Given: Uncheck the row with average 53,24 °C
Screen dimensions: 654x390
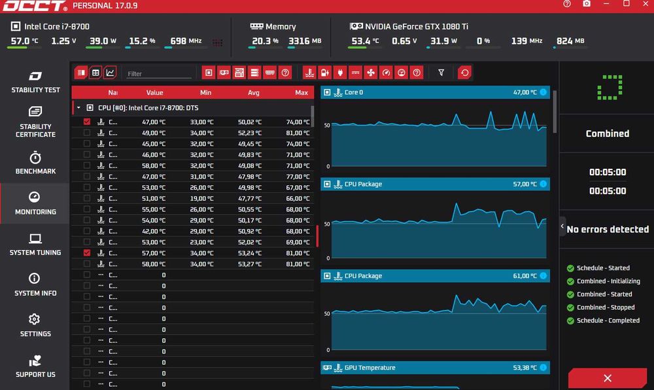Looking at the screenshot, I should click(87, 253).
